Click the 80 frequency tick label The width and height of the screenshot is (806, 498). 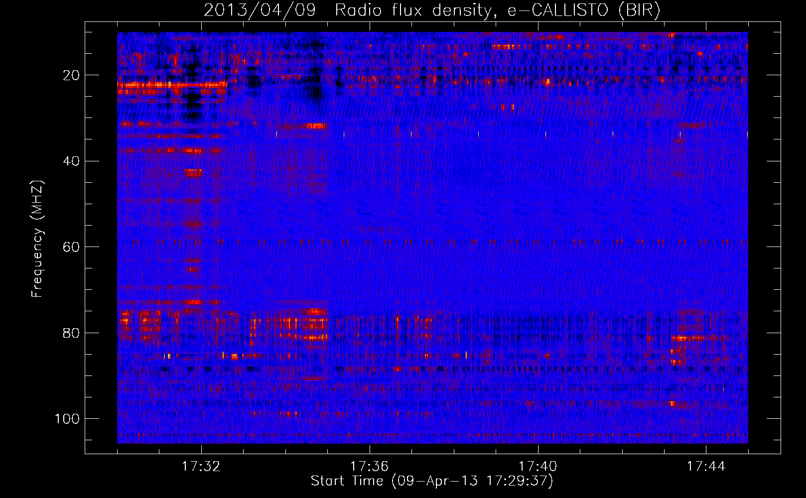point(71,333)
